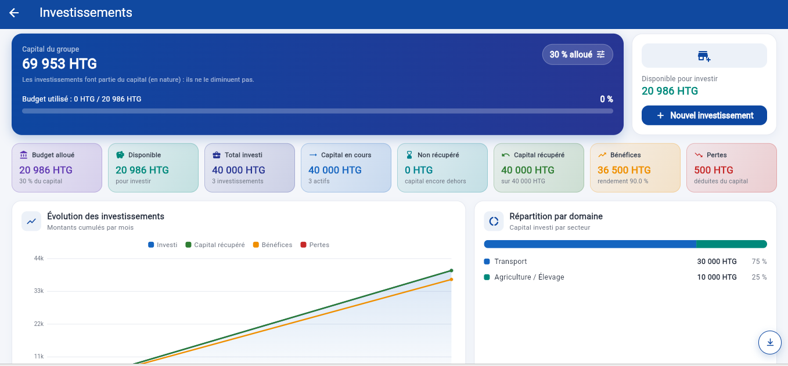788x366 pixels.
Task: Click the donut icon beside Répartition par domaine
Action: (494, 221)
